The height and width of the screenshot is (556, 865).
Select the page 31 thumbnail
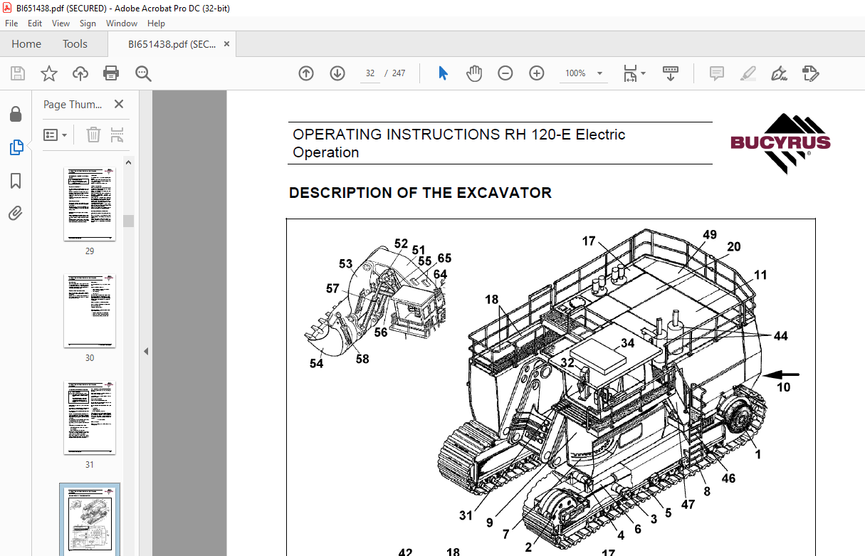(90, 419)
